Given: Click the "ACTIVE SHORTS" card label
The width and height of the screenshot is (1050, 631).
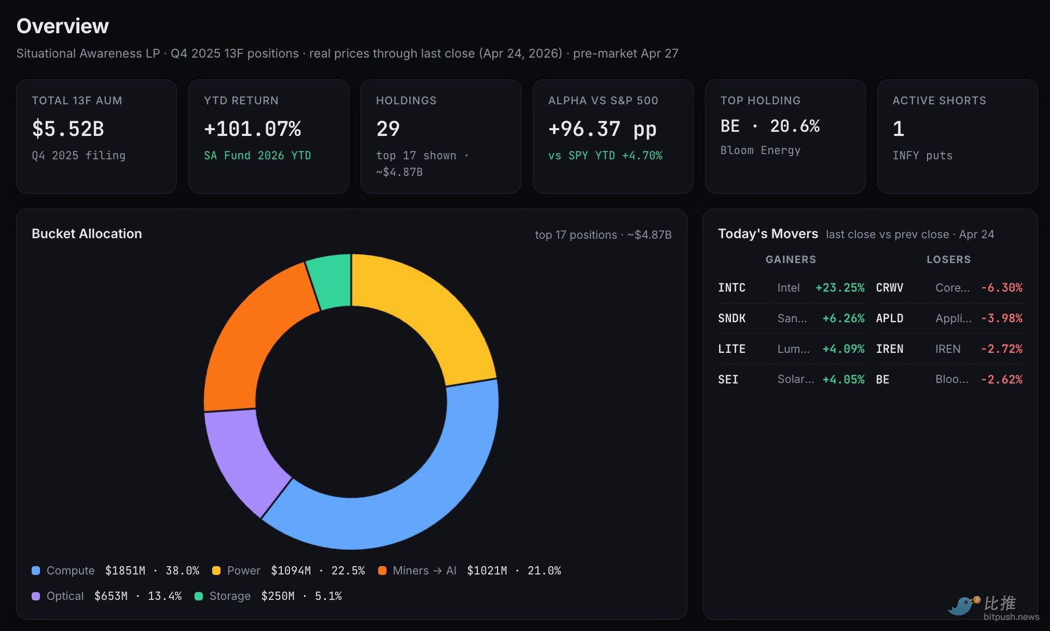Looking at the screenshot, I should [x=940, y=101].
